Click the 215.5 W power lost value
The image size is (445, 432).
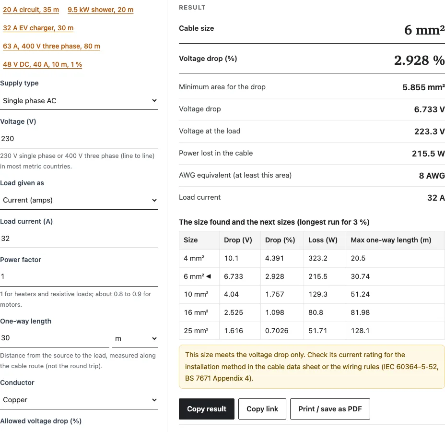click(x=428, y=154)
